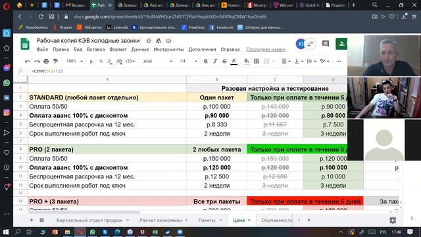Open Instagram in Opera sidebar
Viewport: 421px width, 237px height.
[7, 113]
